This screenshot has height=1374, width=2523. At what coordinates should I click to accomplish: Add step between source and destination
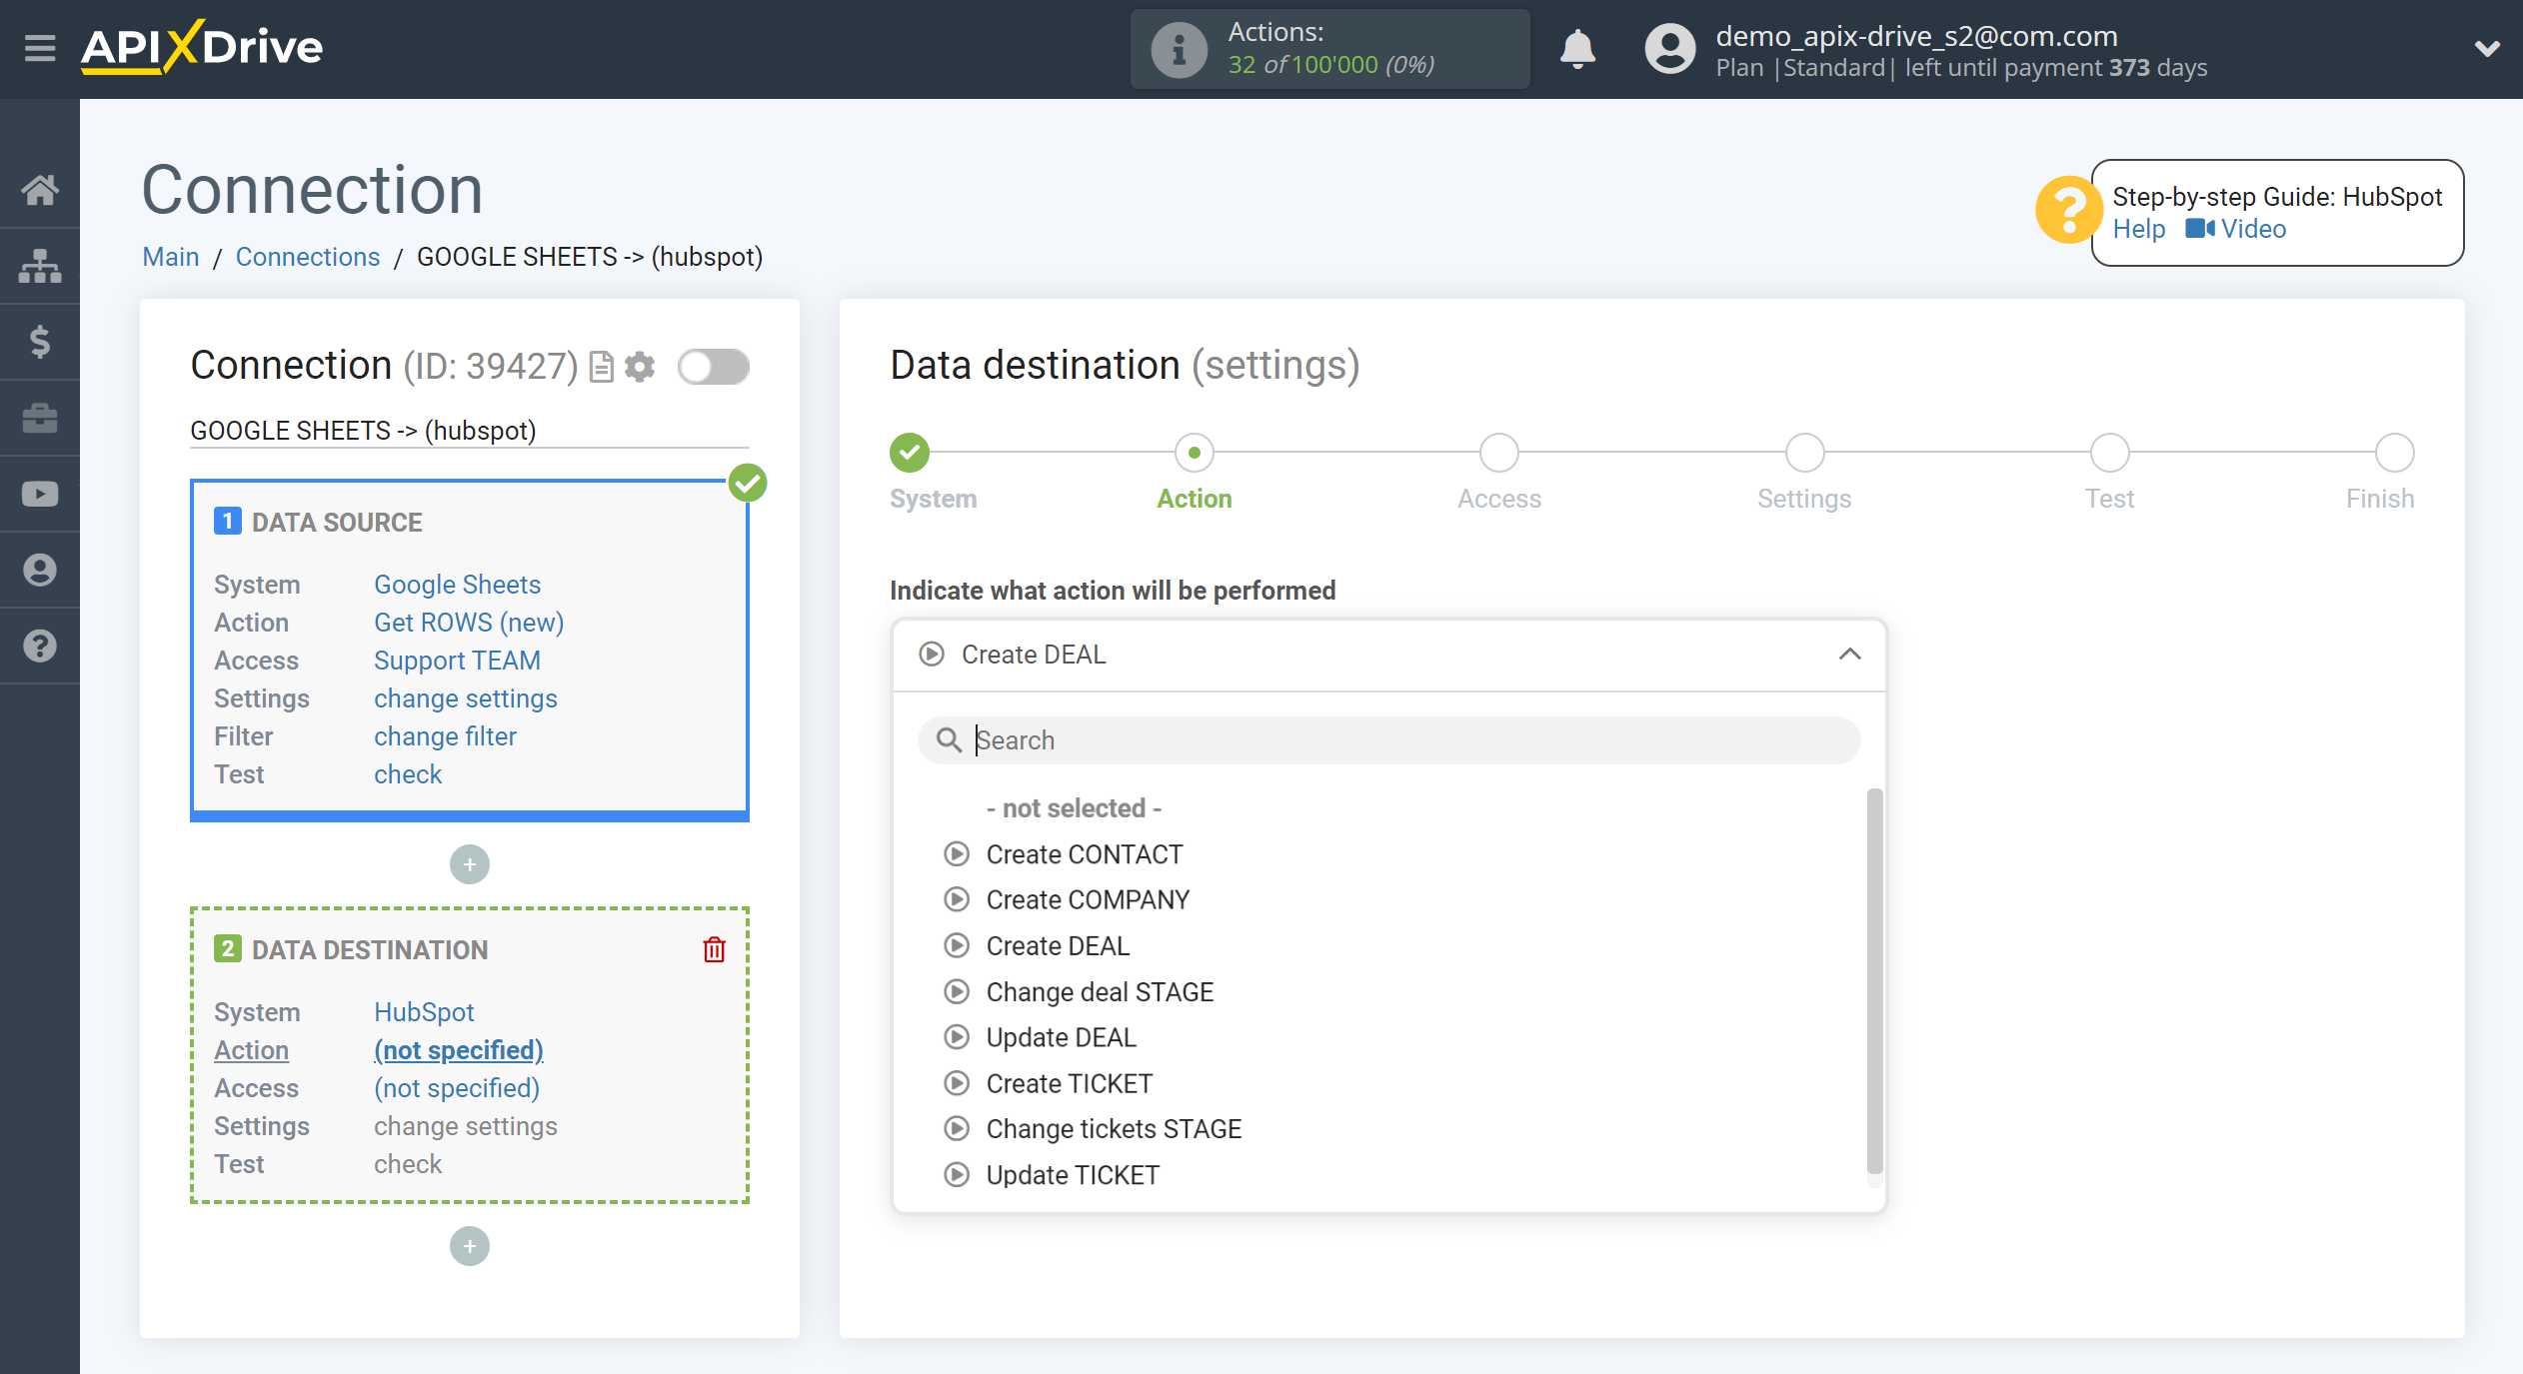coord(470,864)
